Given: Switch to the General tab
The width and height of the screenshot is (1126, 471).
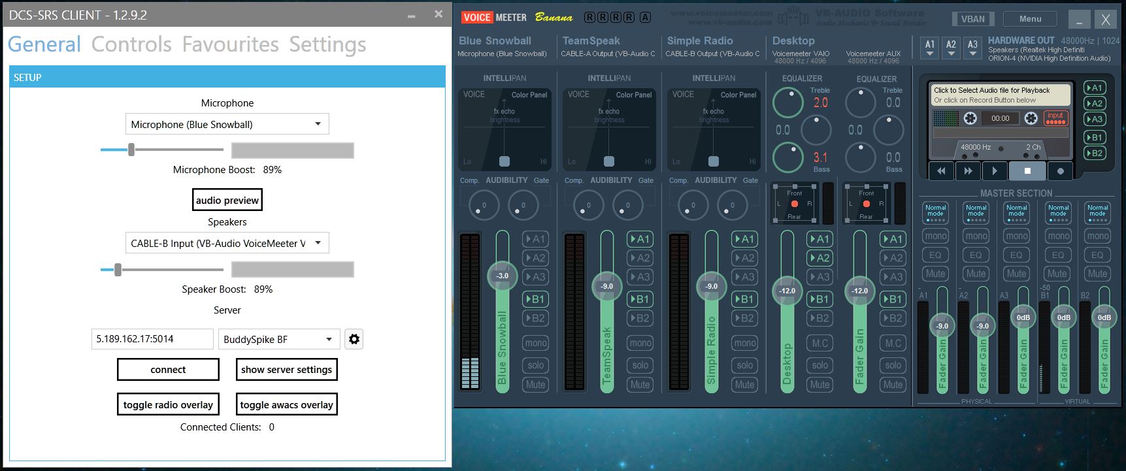Looking at the screenshot, I should click(x=44, y=44).
